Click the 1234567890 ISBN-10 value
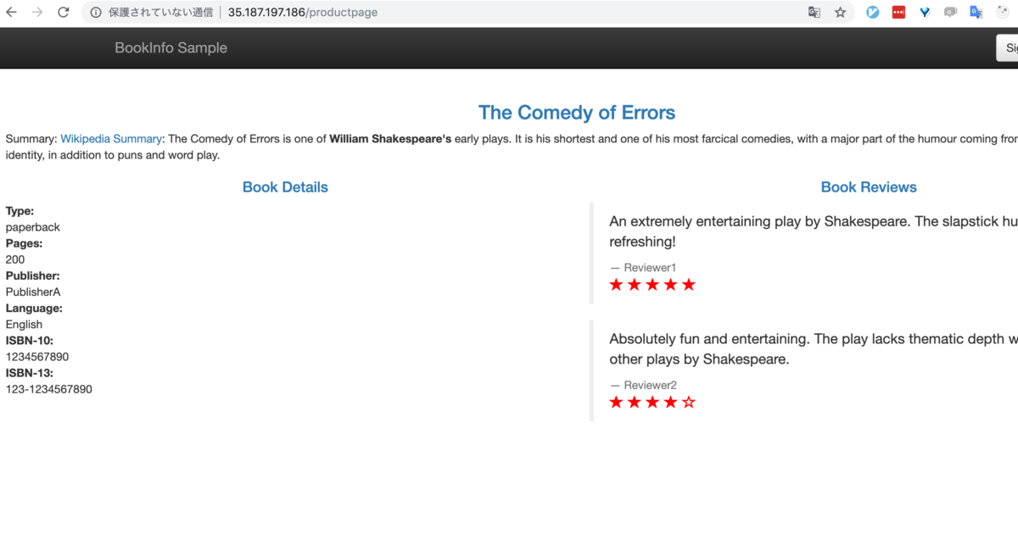Viewport: 1018px width, 556px height. click(37, 357)
